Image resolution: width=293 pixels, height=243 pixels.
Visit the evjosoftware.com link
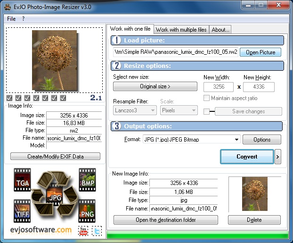click(x=41, y=229)
